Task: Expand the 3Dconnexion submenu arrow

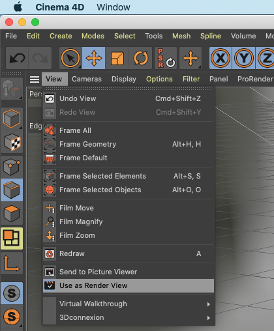Action: click(x=208, y=318)
